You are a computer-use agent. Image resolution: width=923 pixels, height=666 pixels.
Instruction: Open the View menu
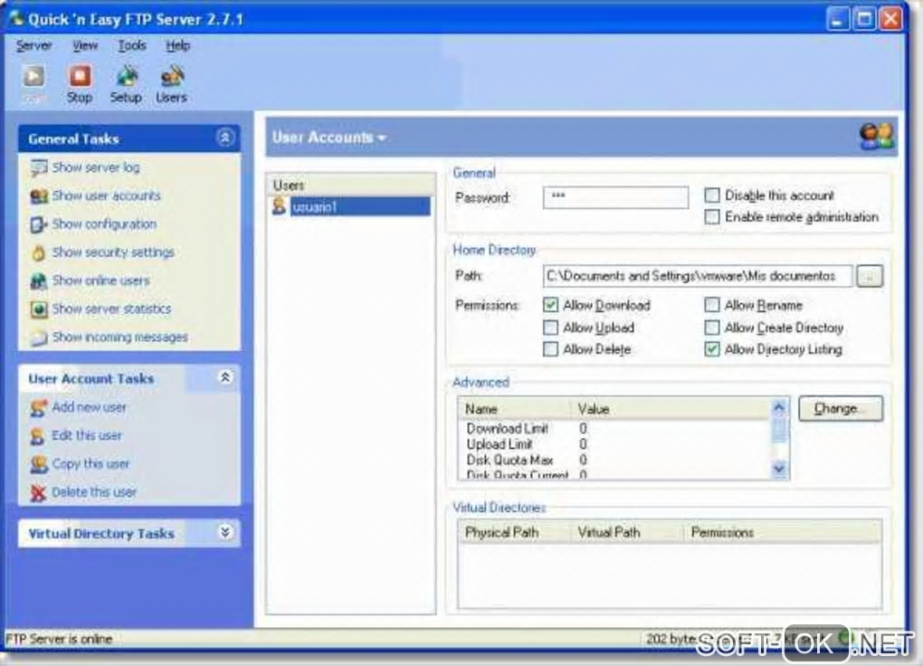(85, 45)
